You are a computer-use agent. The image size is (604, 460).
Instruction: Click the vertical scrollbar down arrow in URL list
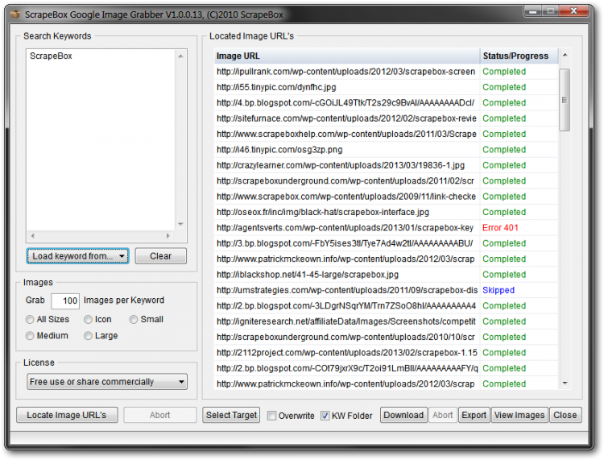click(565, 383)
